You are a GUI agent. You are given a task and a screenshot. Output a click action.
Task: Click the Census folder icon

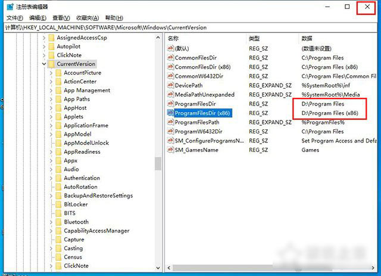click(x=58, y=257)
